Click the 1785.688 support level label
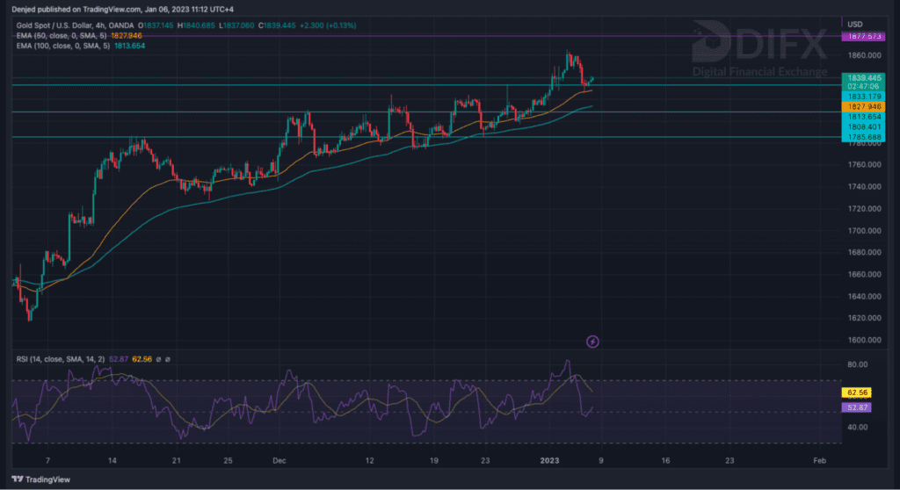The height and width of the screenshot is (490, 900). pyautogui.click(x=861, y=137)
